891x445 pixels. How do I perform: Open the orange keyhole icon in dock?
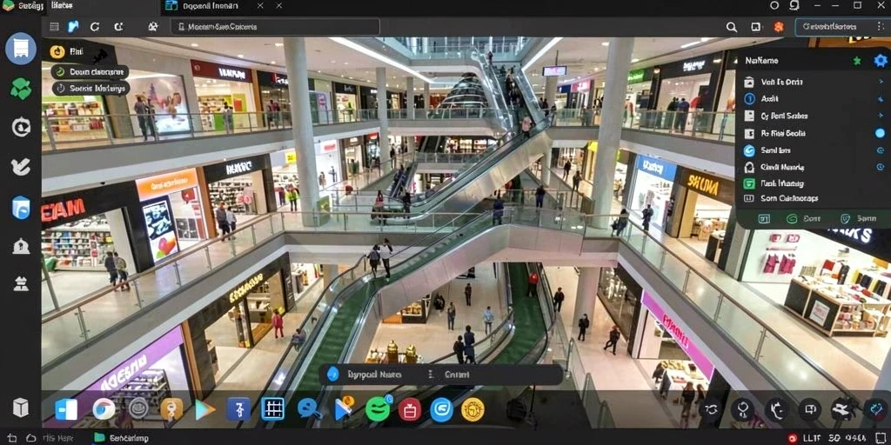(171, 409)
